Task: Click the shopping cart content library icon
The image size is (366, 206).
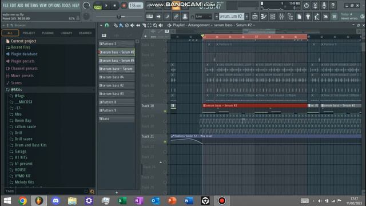Action: click(335, 17)
